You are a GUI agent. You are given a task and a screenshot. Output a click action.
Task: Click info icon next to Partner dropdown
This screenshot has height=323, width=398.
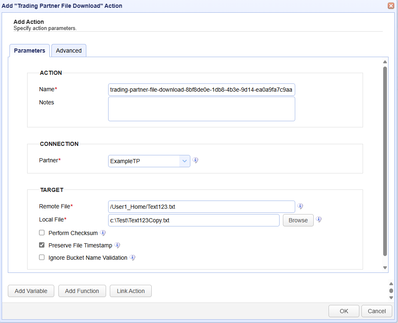tap(196, 160)
